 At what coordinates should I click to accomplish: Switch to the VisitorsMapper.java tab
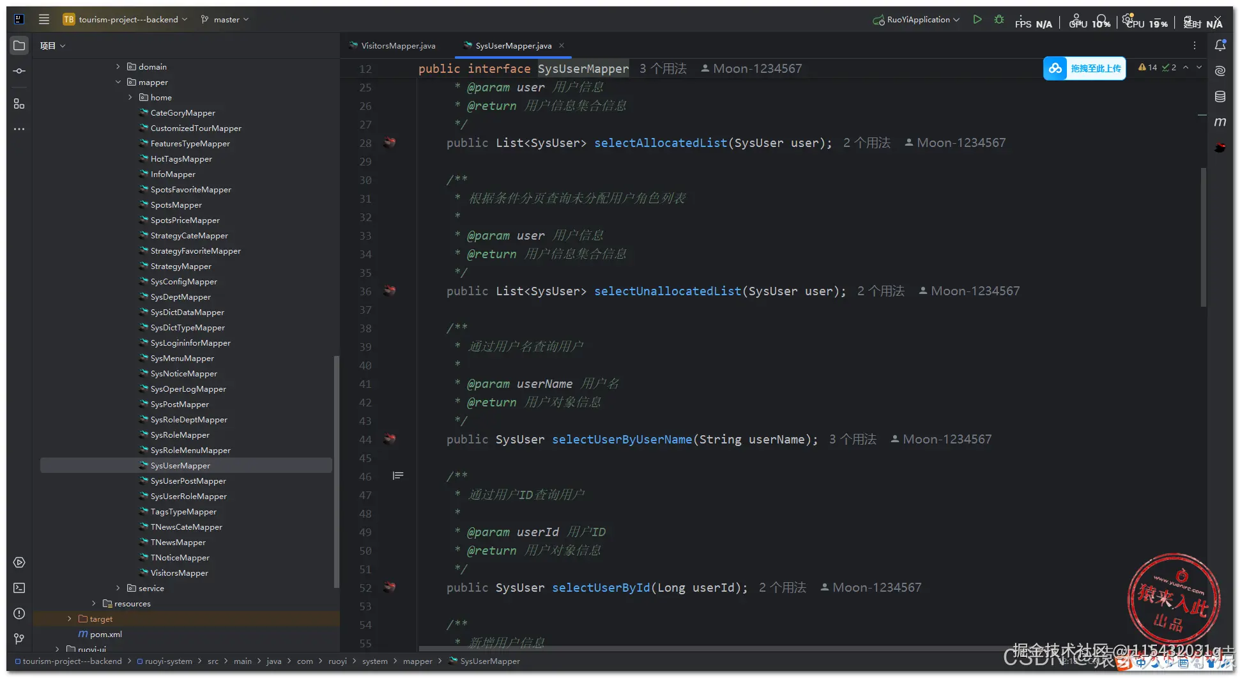[x=397, y=46]
